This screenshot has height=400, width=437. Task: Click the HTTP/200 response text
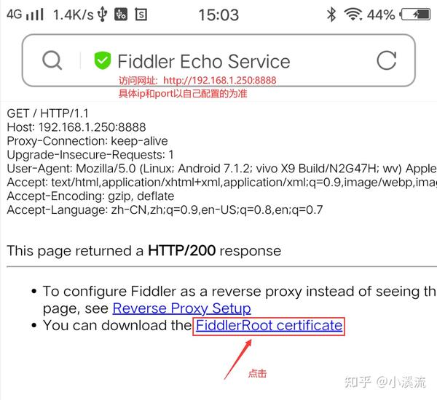coord(181,250)
